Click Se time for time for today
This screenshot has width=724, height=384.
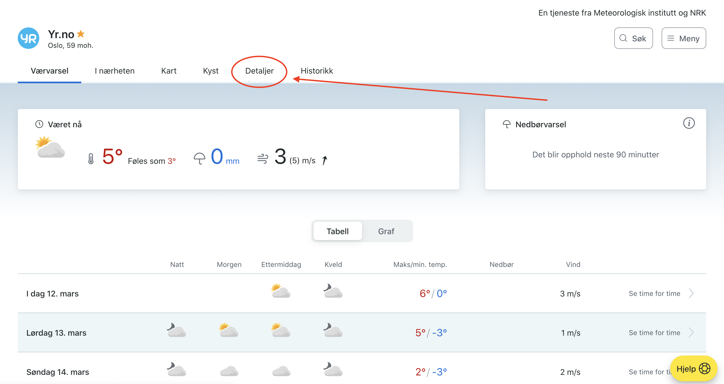654,293
